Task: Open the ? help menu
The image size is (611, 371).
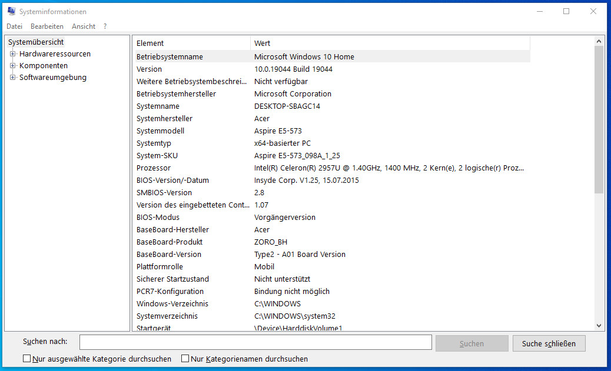Action: pos(105,26)
